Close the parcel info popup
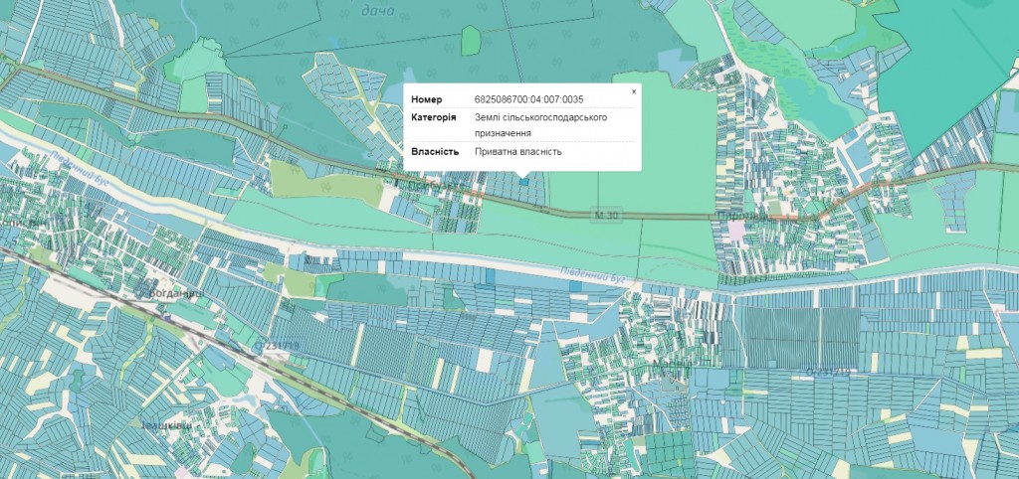Screen dimensions: 1019x479 pyautogui.click(x=634, y=90)
